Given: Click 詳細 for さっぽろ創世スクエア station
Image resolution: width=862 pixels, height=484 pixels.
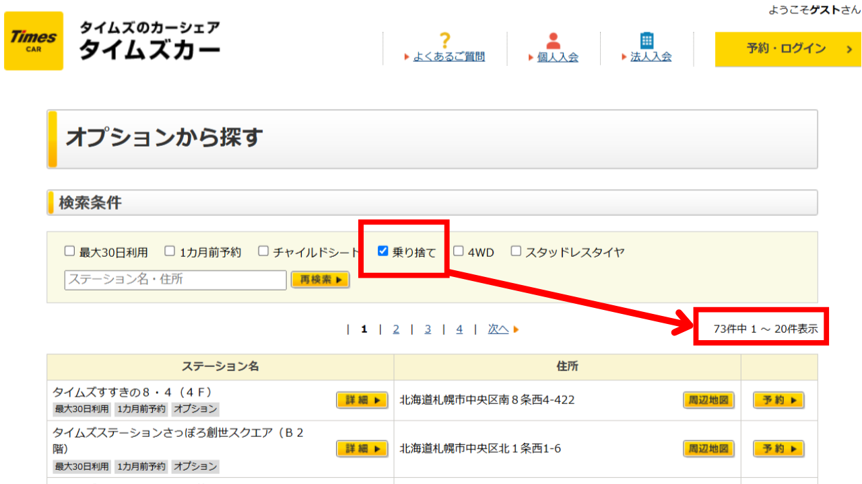Looking at the screenshot, I should pos(362,449).
